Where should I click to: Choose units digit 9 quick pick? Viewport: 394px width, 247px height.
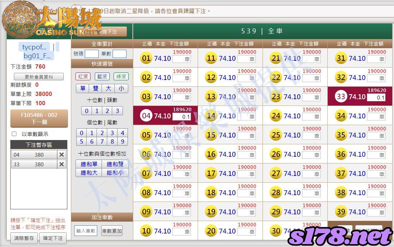pos(123,141)
